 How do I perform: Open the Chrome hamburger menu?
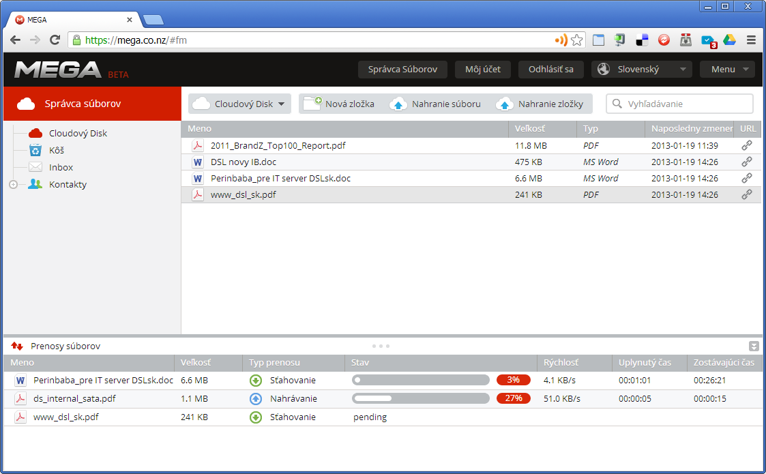tap(752, 40)
